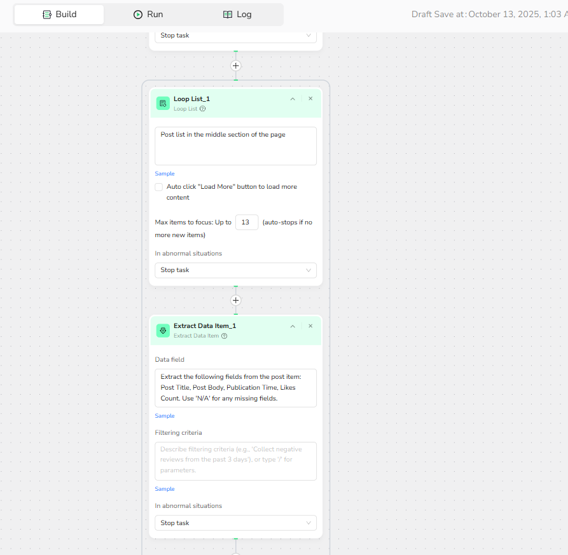
Task: Switch to the Run tab
Action: pyautogui.click(x=148, y=14)
